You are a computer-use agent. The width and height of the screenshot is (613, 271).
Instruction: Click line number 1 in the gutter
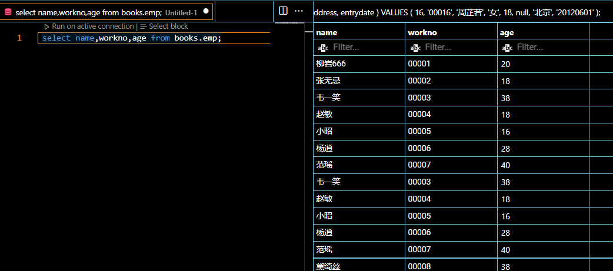19,38
